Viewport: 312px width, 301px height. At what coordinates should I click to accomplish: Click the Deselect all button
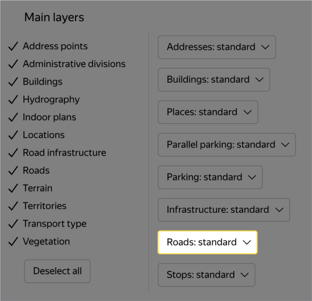coord(58,271)
